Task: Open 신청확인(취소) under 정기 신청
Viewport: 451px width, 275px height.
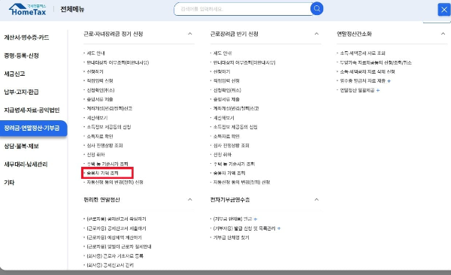Action: 101,90
